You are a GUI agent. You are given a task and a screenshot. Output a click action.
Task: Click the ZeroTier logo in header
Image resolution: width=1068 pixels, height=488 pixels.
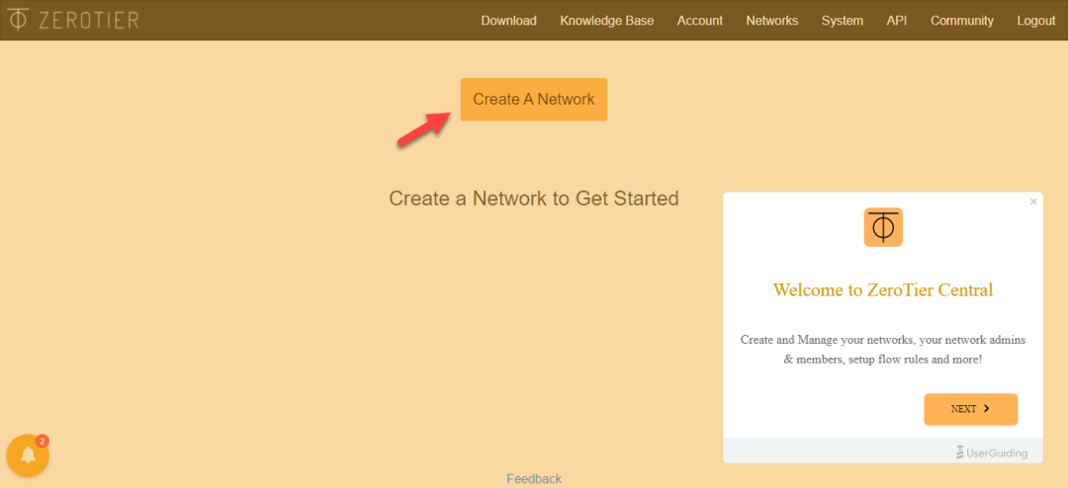73,21
